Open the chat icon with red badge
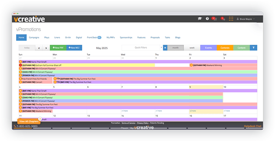This screenshot has height=142, width=275. point(223,18)
